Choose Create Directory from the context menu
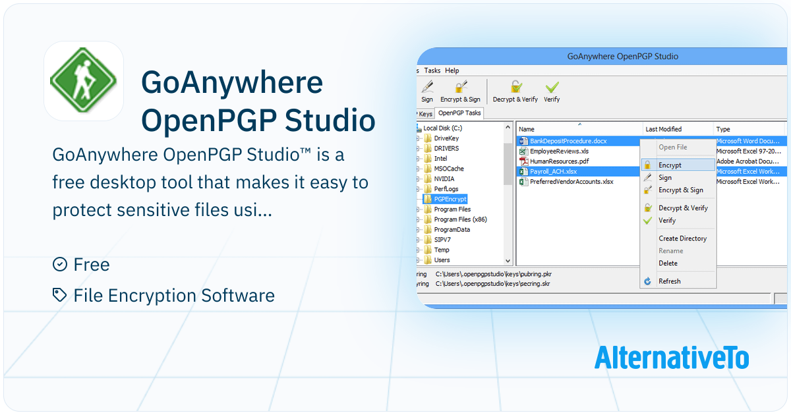The width and height of the screenshot is (791, 415). pos(682,238)
